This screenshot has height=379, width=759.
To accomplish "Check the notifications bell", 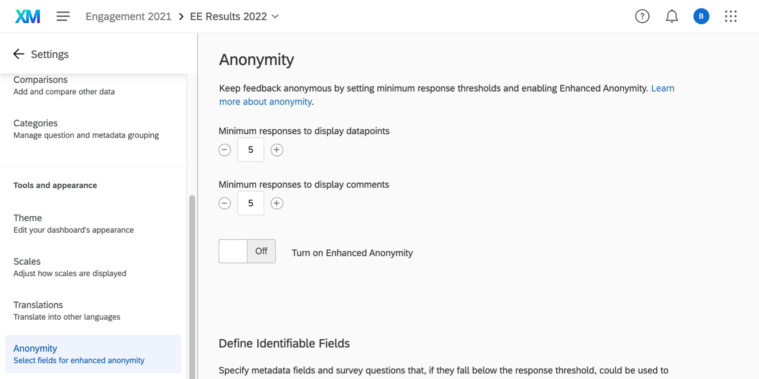I will [671, 16].
